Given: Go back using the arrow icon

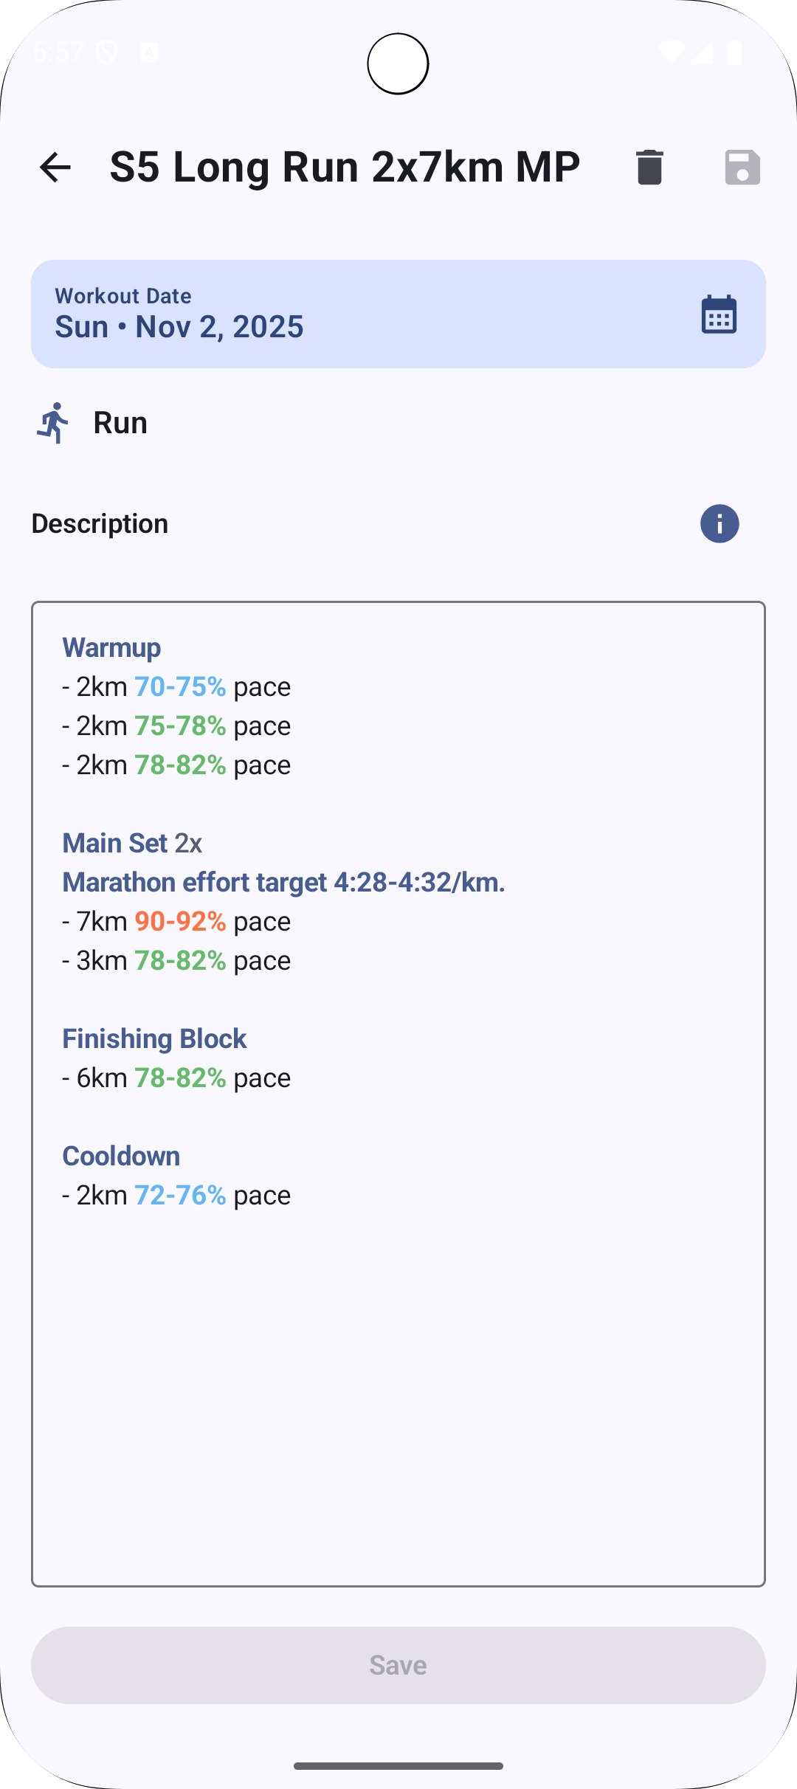Looking at the screenshot, I should pyautogui.click(x=55, y=167).
